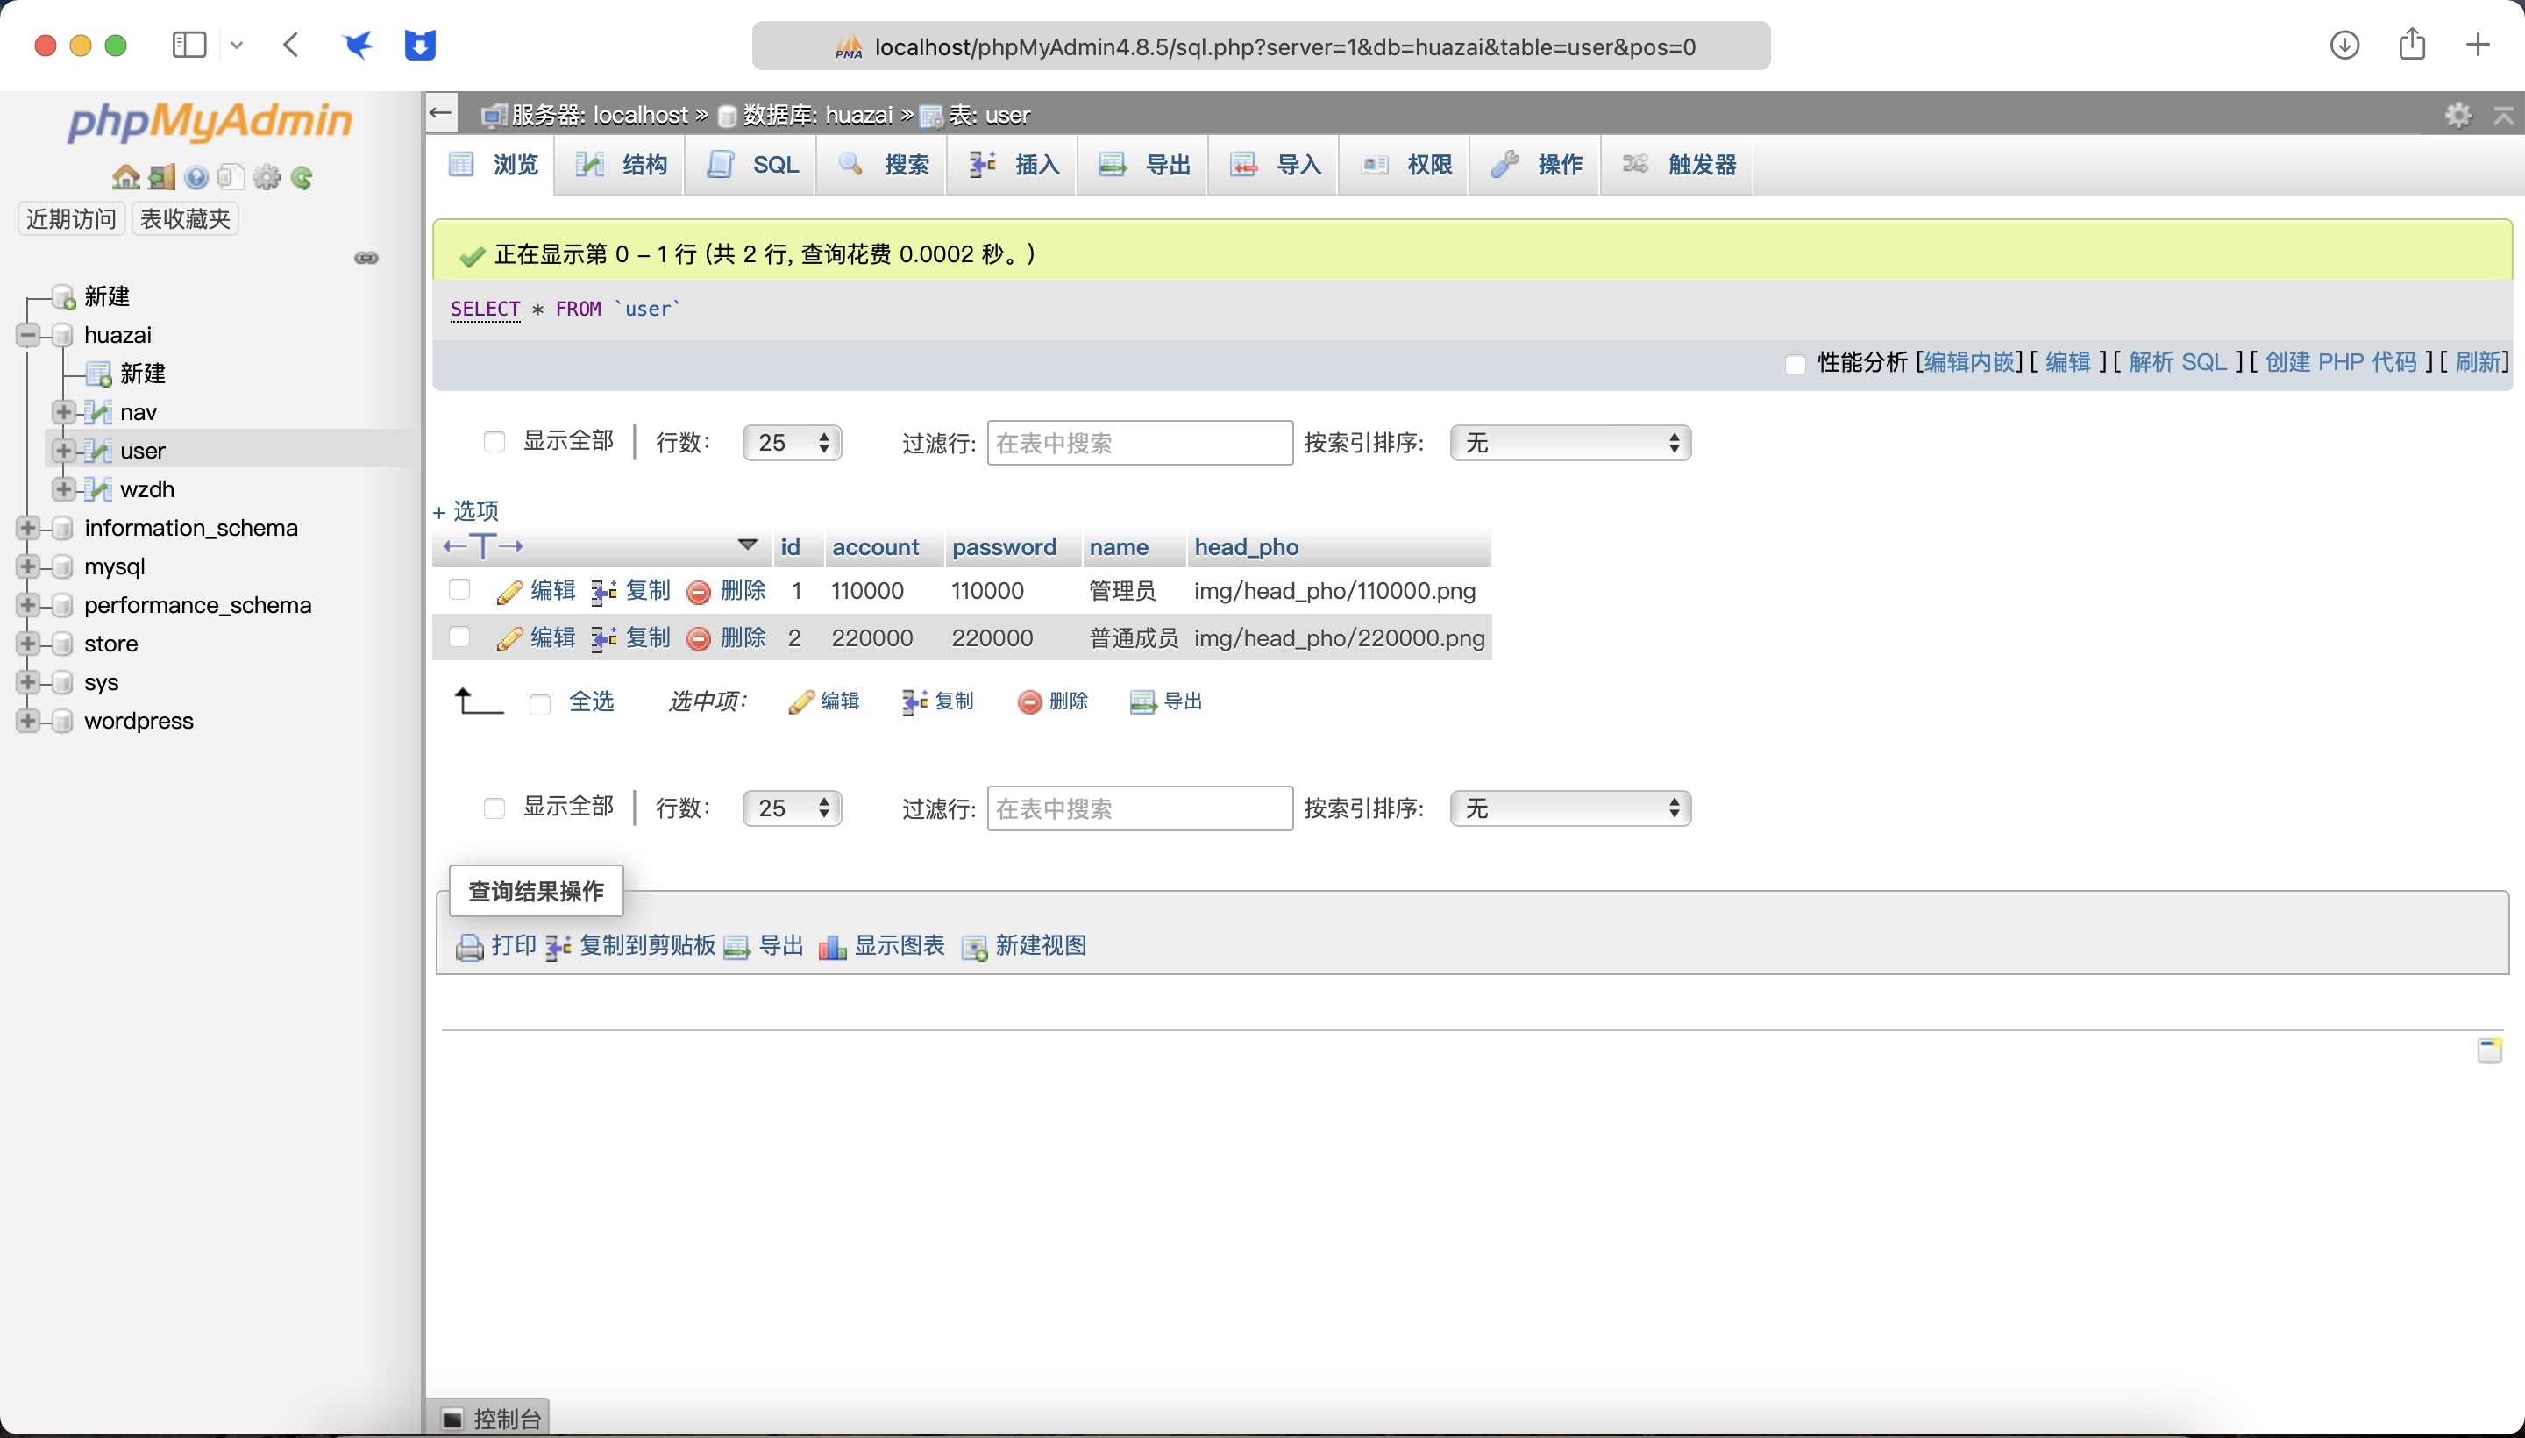Image resolution: width=2525 pixels, height=1438 pixels.
Task: Click the print icon in query results operations
Action: tap(469, 946)
